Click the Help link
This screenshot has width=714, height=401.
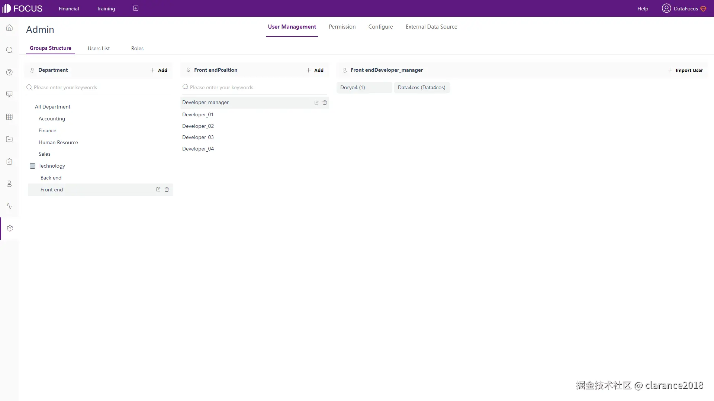click(x=643, y=9)
